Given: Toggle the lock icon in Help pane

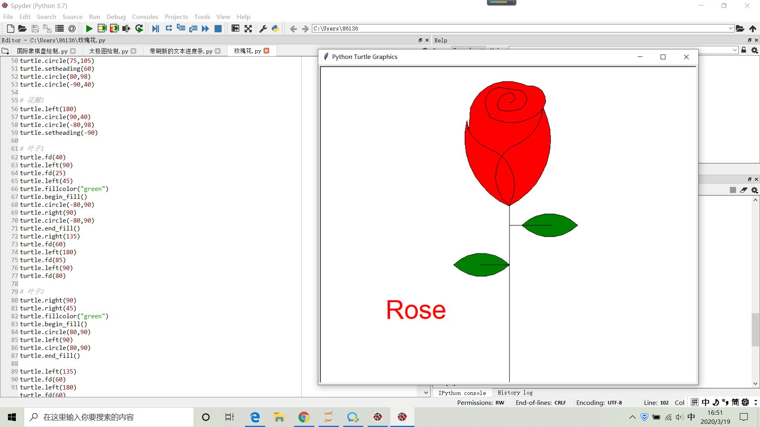Looking at the screenshot, I should point(744,50).
